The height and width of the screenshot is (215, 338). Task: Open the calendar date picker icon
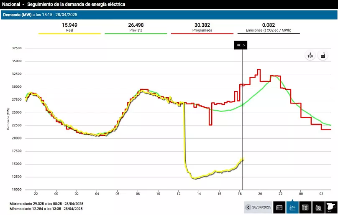(279, 207)
